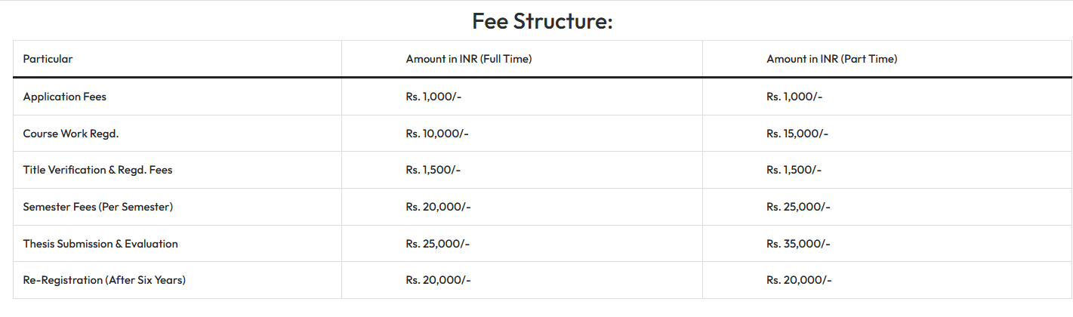Click Re-Registration (After Six Years) label
Viewport: 1073px width, 317px height.
click(104, 280)
